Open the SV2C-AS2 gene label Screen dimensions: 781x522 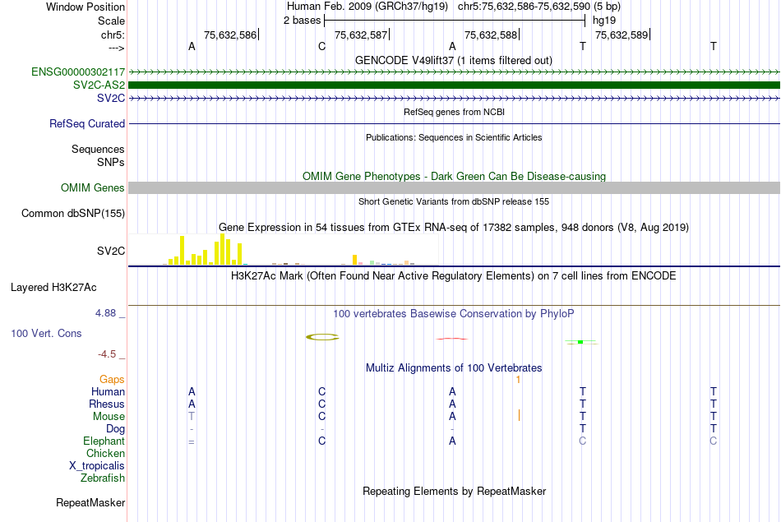pyautogui.click(x=99, y=85)
